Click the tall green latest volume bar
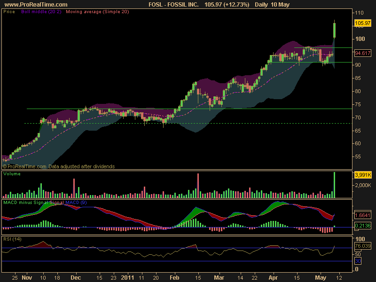This screenshot has width=376, height=282. point(335,185)
